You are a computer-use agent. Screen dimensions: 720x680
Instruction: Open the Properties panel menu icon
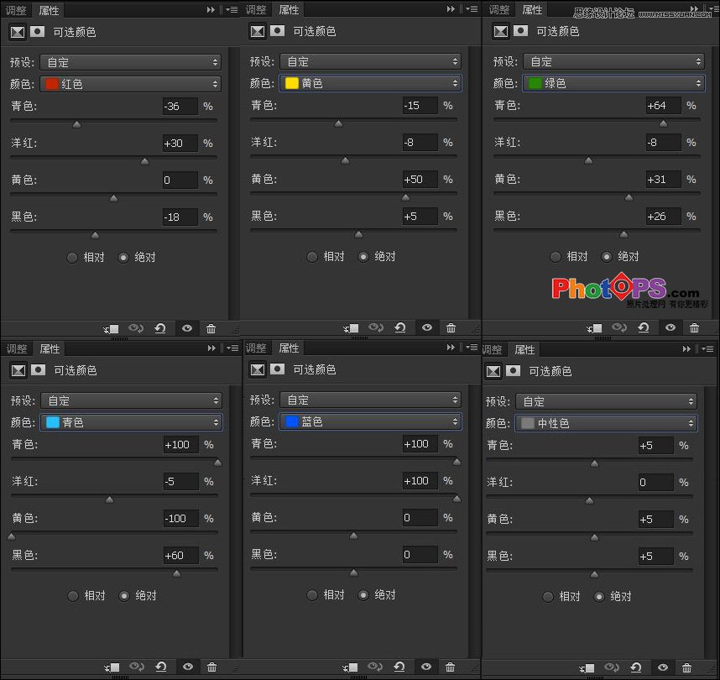231,9
